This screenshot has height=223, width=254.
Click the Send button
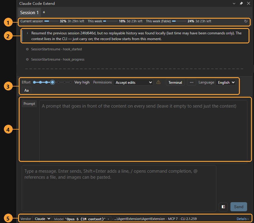[x=239, y=207]
